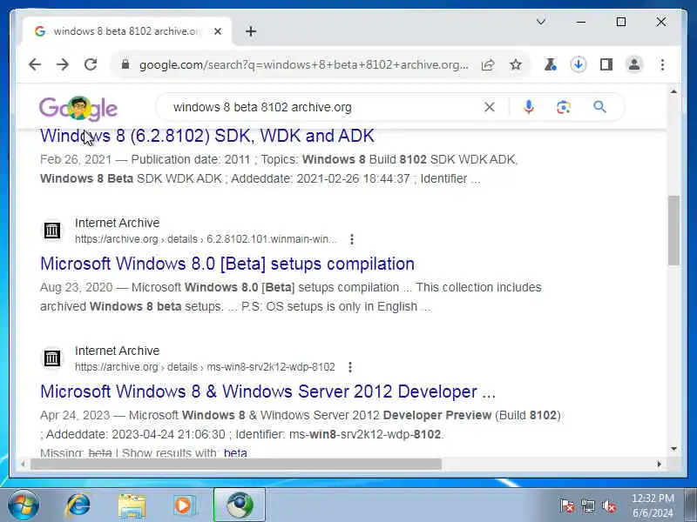Click vertical scrollbar up arrow

673,91
